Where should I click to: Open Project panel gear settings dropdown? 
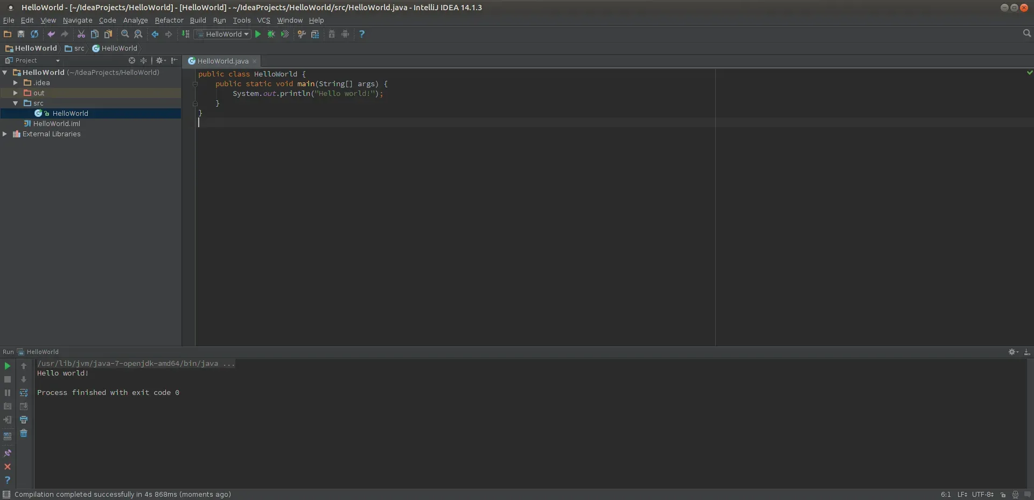pos(160,60)
